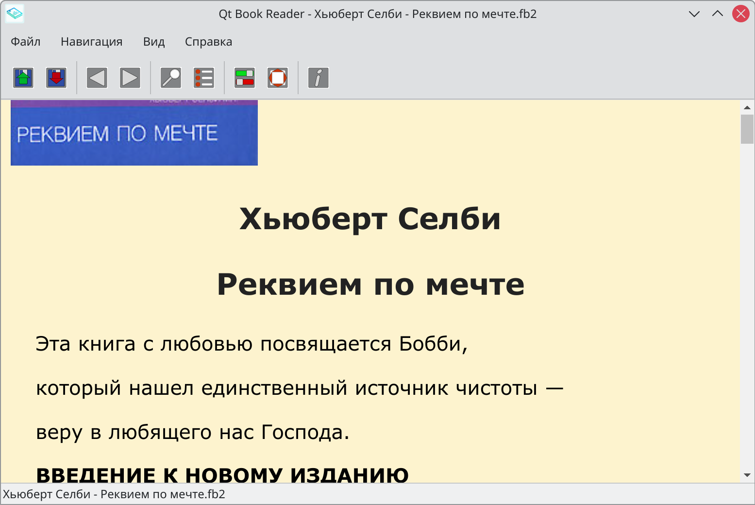This screenshot has height=505, width=755.
Task: Open settings with the green-red switches icon
Action: pyautogui.click(x=245, y=78)
